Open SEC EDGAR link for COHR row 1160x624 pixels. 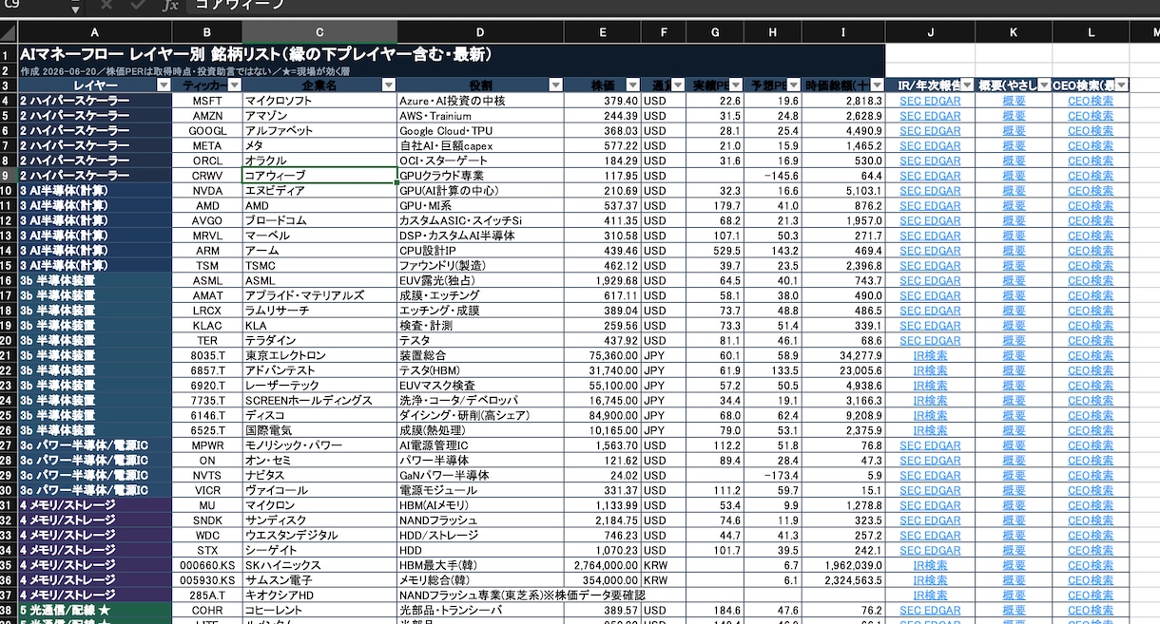(930, 611)
